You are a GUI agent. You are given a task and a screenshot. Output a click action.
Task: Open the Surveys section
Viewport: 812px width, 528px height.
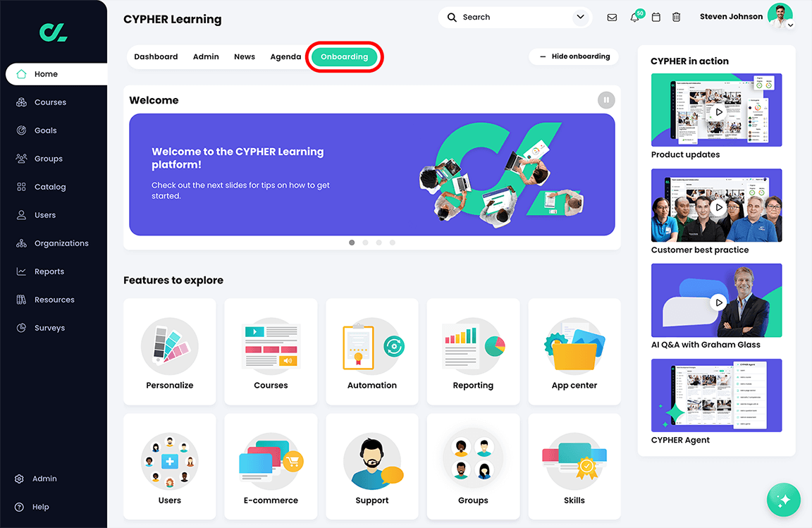pos(49,327)
